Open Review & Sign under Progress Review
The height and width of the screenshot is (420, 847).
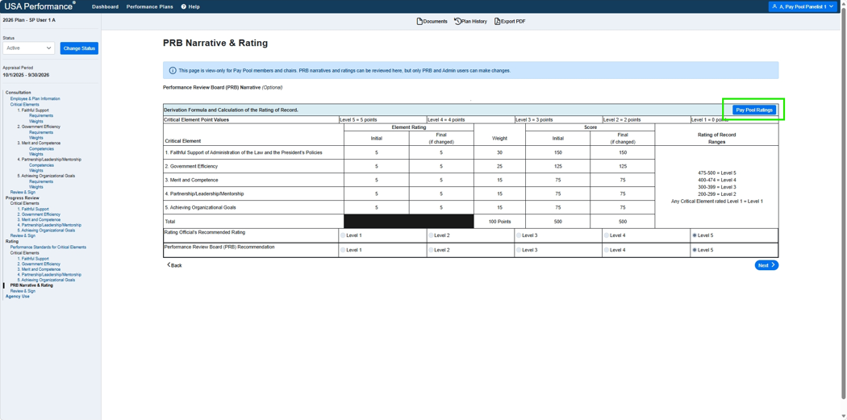tap(23, 235)
